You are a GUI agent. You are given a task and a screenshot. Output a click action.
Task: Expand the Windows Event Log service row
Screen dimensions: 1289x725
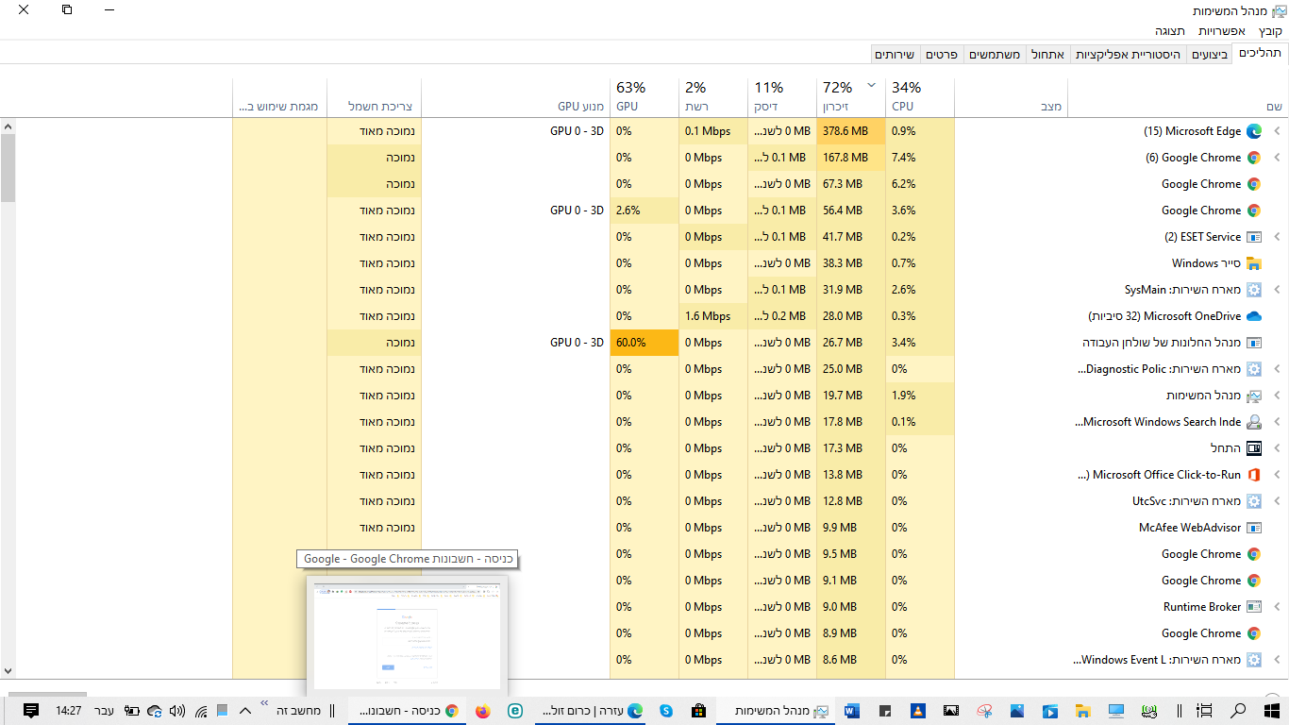tap(1278, 660)
